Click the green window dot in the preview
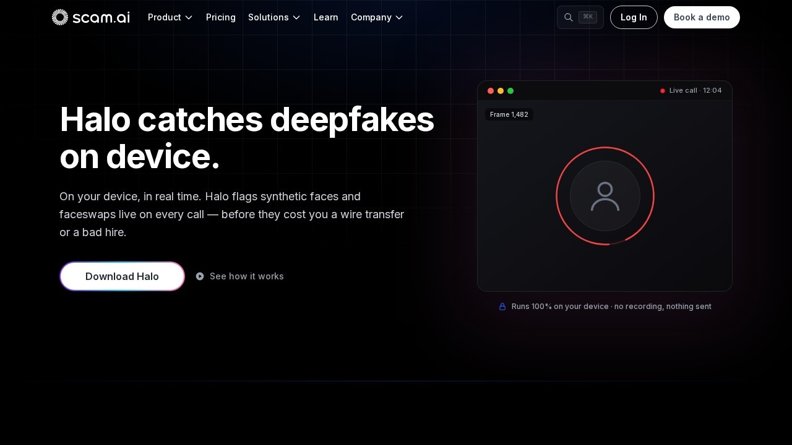Screen dimensions: 792x445 (x=510, y=91)
